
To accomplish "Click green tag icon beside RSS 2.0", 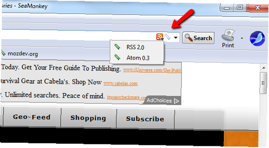I will pos(117,47).
